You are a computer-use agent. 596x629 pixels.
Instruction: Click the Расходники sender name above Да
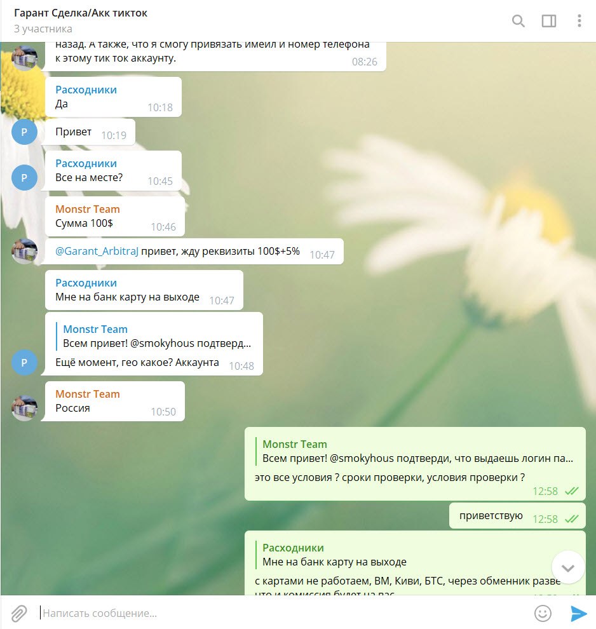(86, 90)
